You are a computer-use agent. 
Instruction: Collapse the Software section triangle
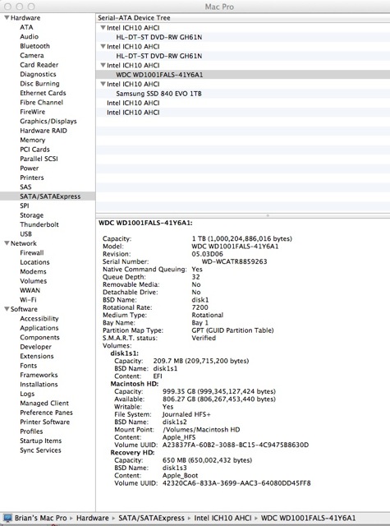pos(7,309)
